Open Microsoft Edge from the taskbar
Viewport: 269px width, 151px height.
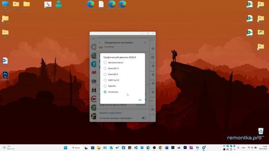coord(148,148)
